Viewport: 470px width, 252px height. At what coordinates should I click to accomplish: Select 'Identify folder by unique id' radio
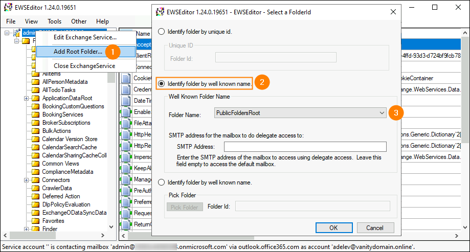(161, 32)
